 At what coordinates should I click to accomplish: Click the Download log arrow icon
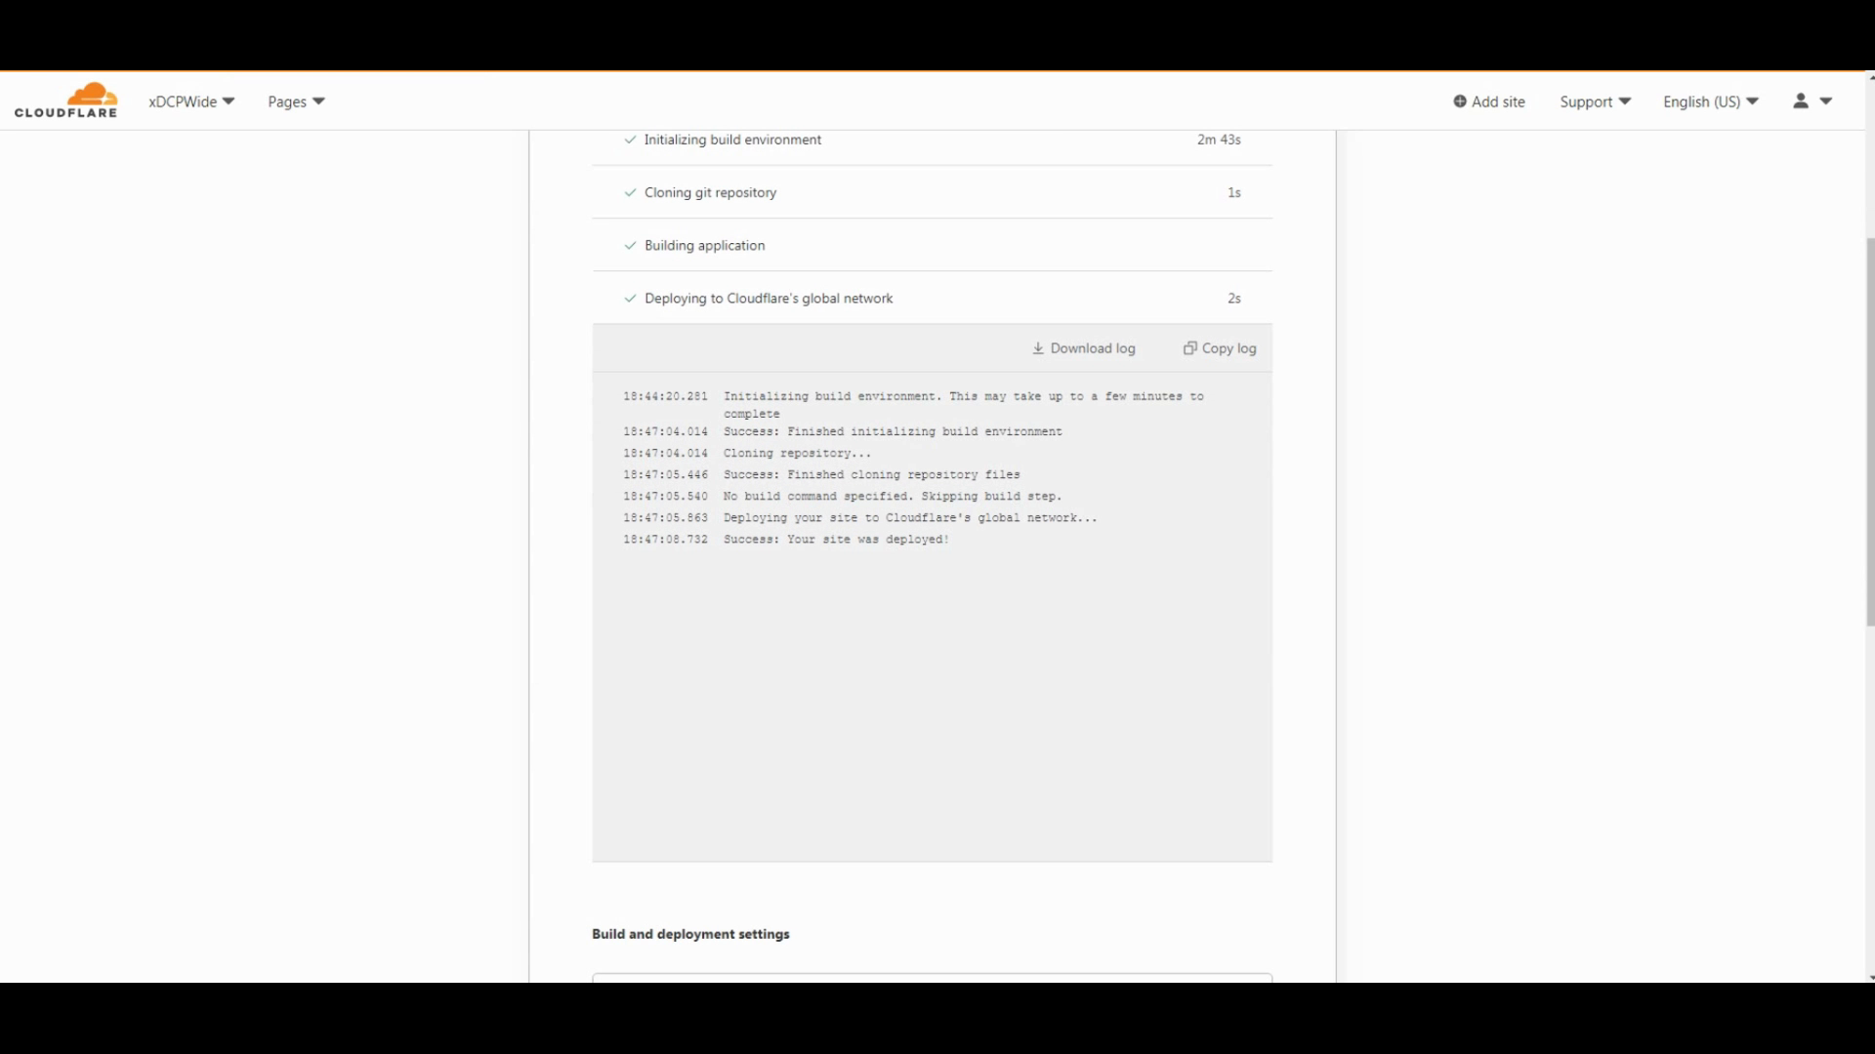[x=1038, y=348]
